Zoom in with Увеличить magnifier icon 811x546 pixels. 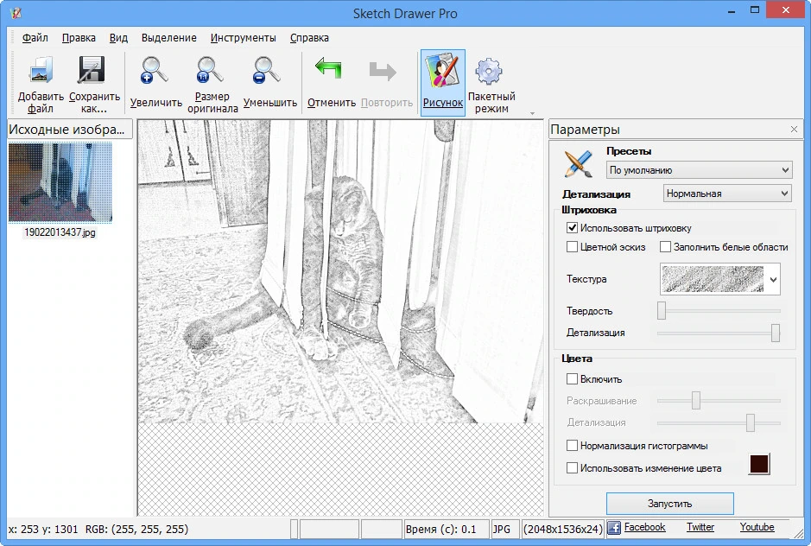(155, 70)
